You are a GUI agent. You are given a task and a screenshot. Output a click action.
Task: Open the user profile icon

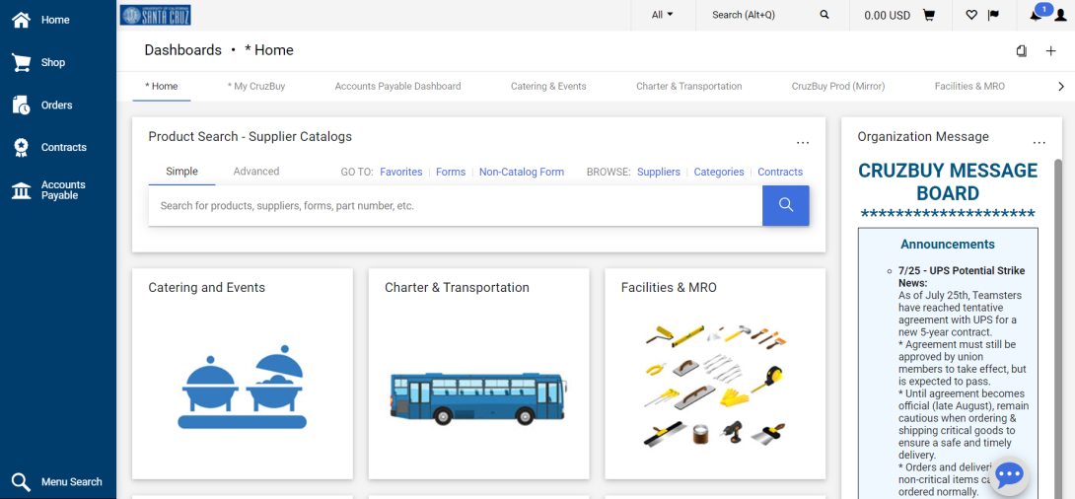[1060, 16]
